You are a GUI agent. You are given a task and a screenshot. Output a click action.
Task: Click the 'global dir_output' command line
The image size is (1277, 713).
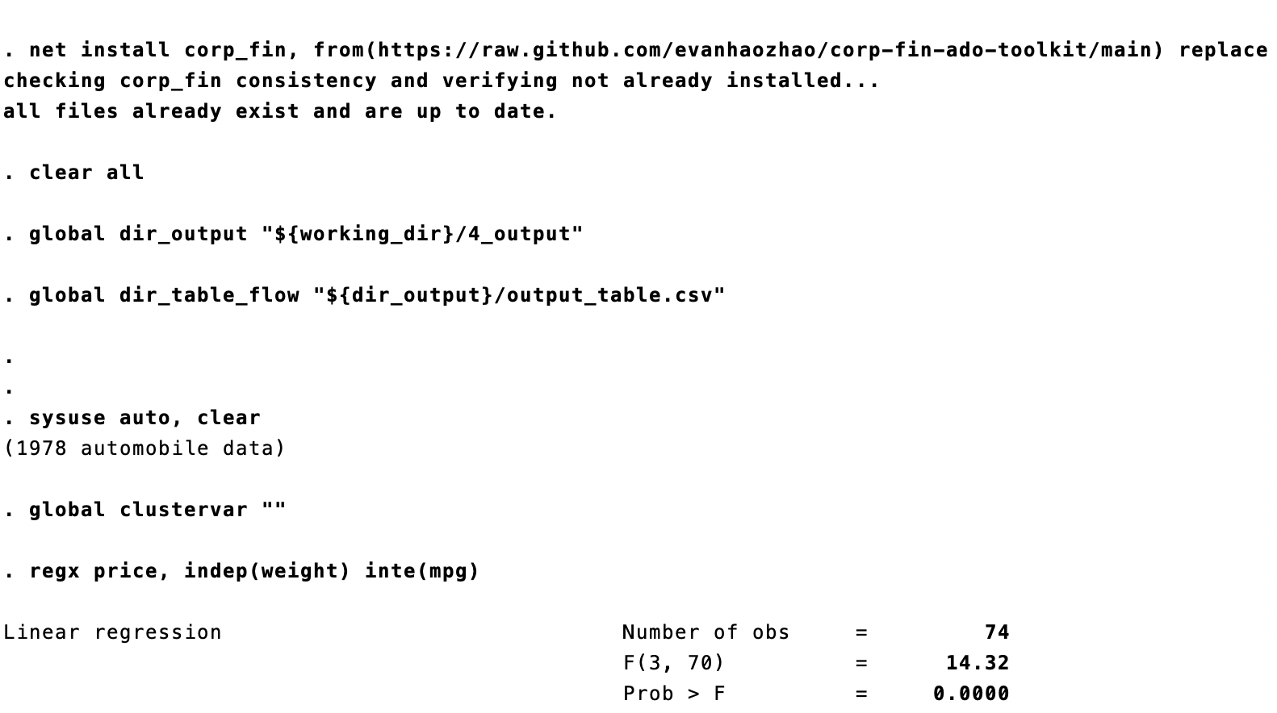[306, 234]
